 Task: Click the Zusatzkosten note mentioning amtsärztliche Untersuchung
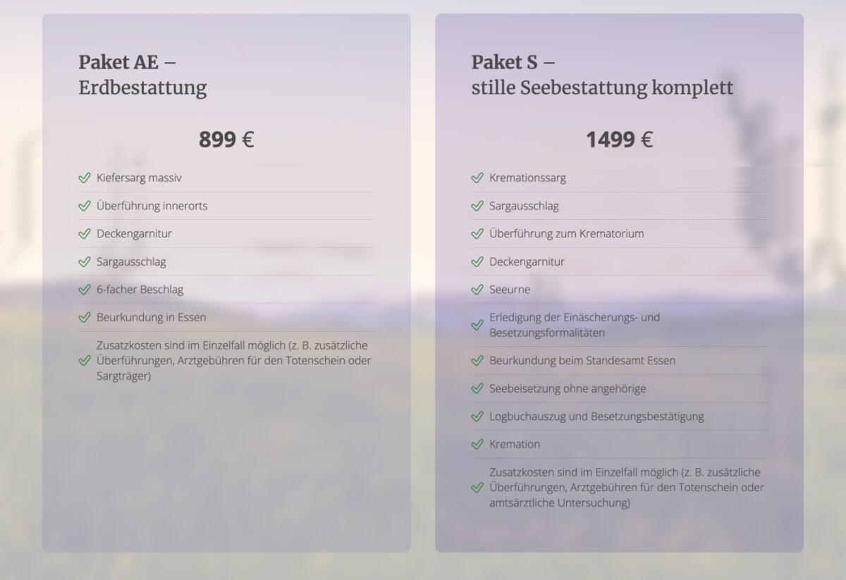point(627,488)
